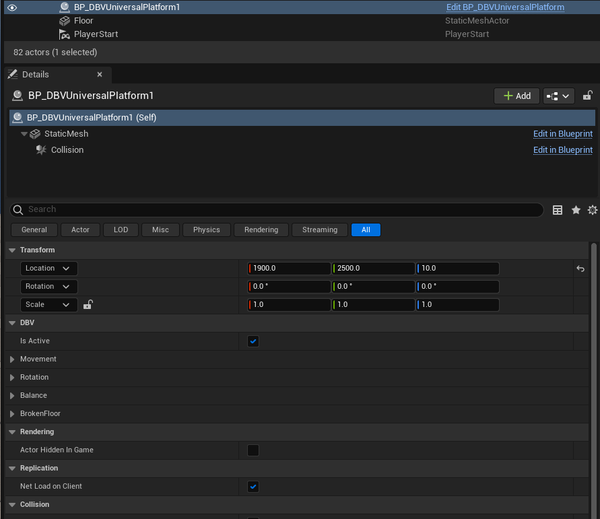Select the All filter button
The height and width of the screenshot is (519, 600).
[x=366, y=230]
